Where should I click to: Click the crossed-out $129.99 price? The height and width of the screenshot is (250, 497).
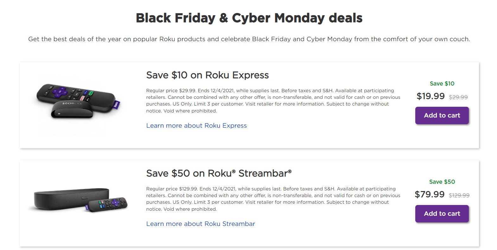click(x=459, y=196)
